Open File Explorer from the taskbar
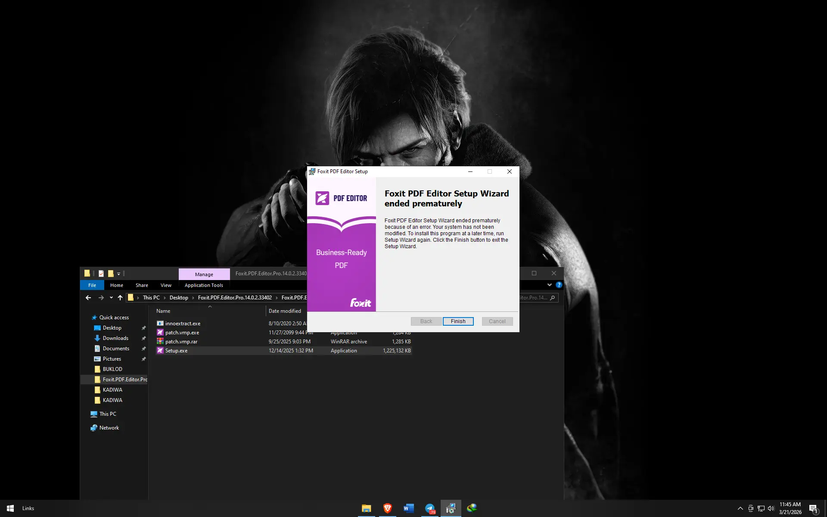 pos(366,508)
